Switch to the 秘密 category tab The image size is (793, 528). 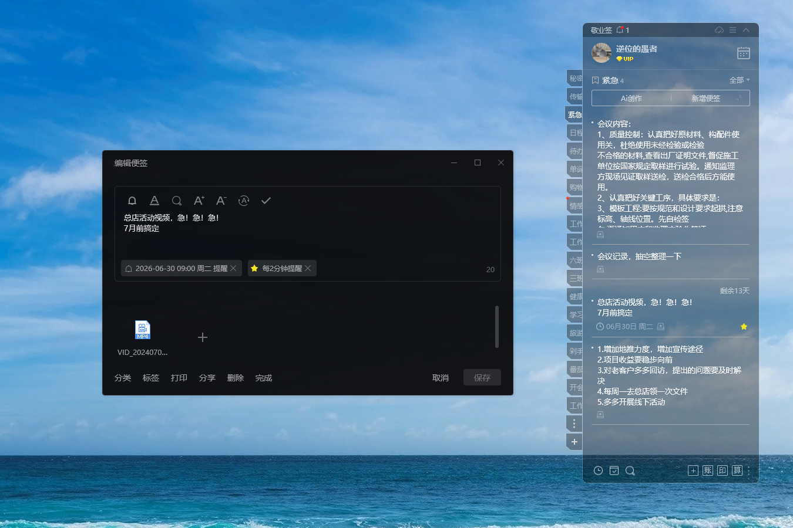[574, 78]
